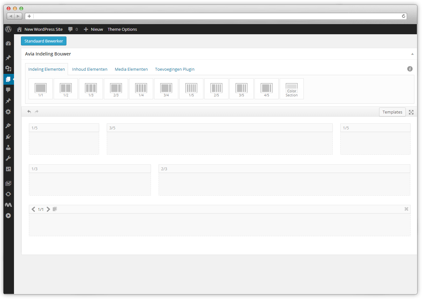Click the WordPress logo in the admin bar
Image resolution: width=422 pixels, height=299 pixels.
pyautogui.click(x=8, y=29)
